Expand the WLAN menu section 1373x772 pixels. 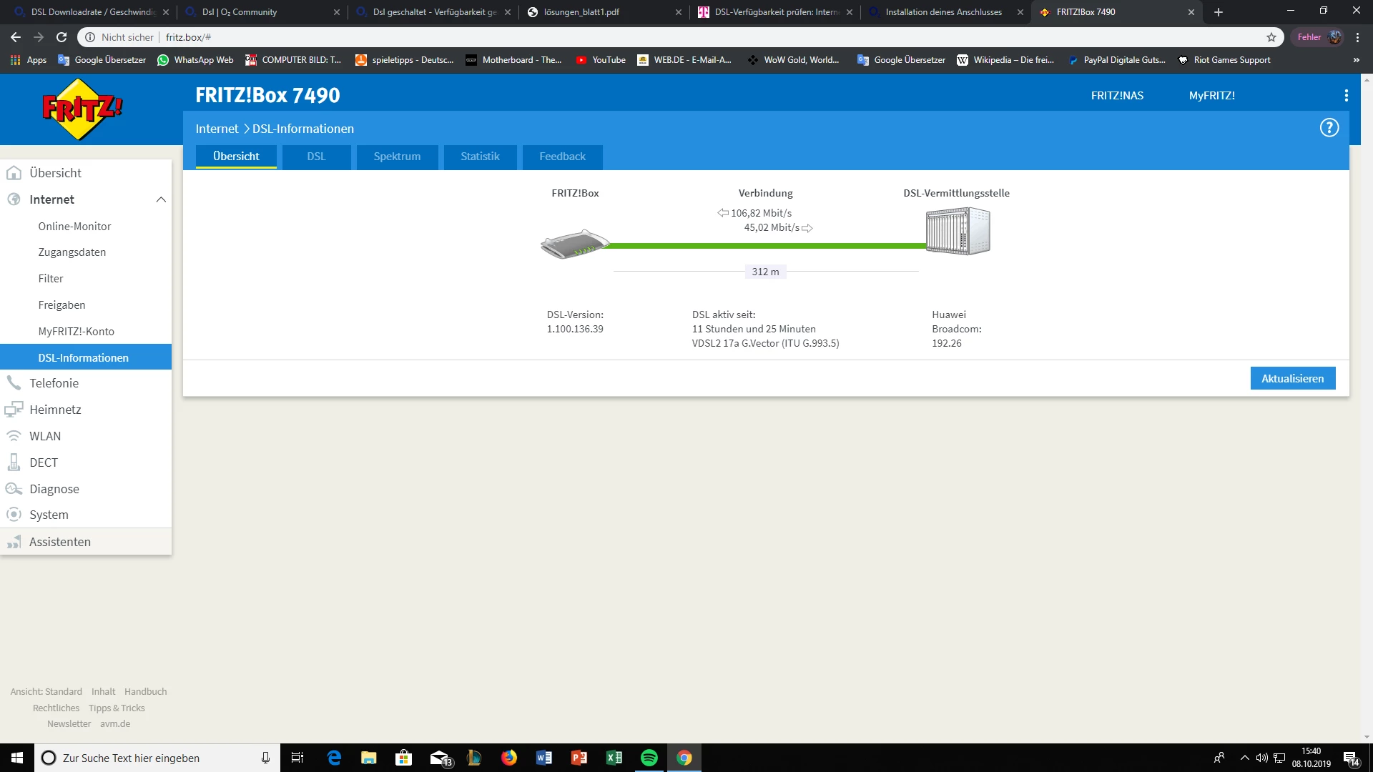click(x=45, y=436)
